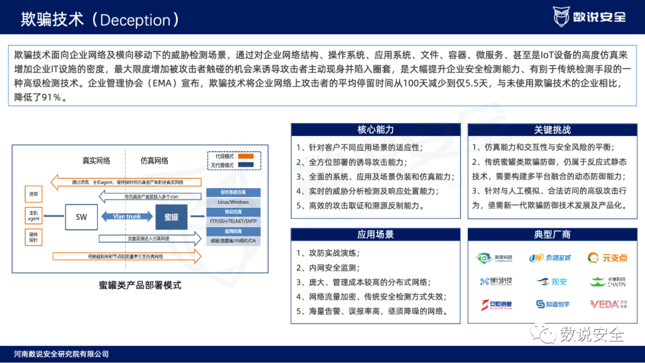This screenshot has height=363, width=645.
Task: Click the SW switch box in diagram
Action: pyautogui.click(x=81, y=217)
